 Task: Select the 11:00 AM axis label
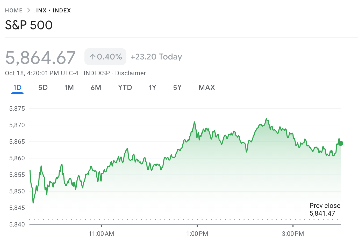pyautogui.click(x=102, y=233)
